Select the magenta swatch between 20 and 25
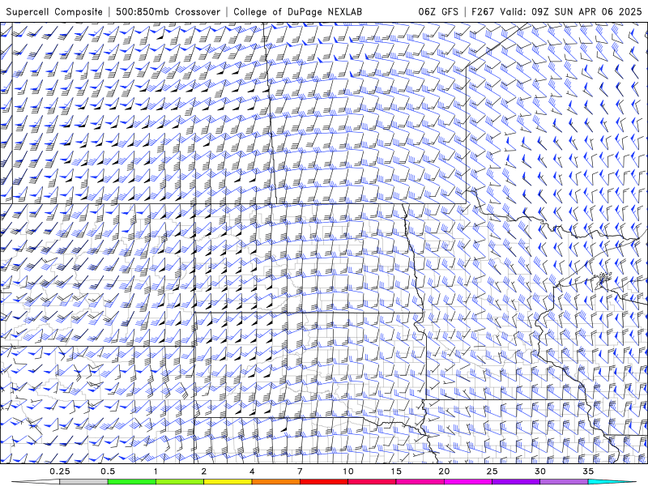 point(468,482)
